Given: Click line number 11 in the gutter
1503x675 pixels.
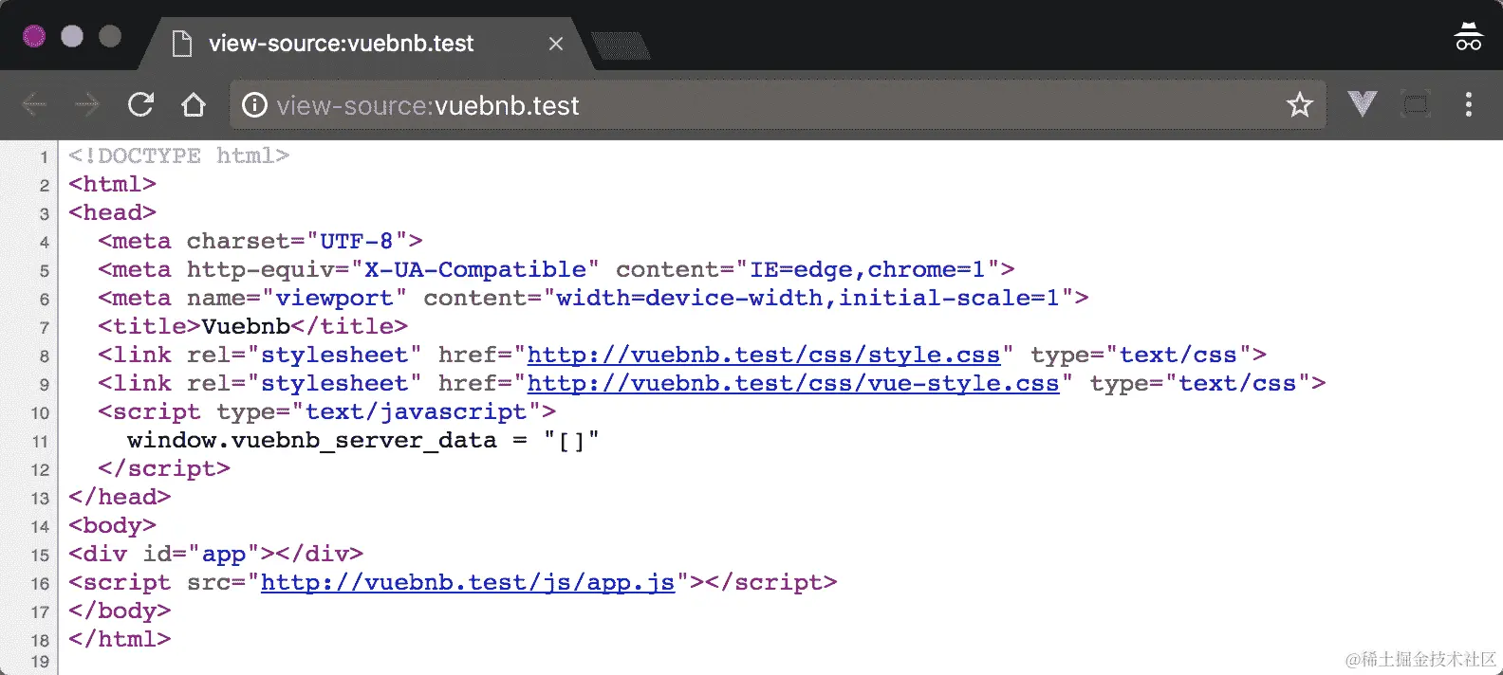Looking at the screenshot, I should tap(40, 441).
